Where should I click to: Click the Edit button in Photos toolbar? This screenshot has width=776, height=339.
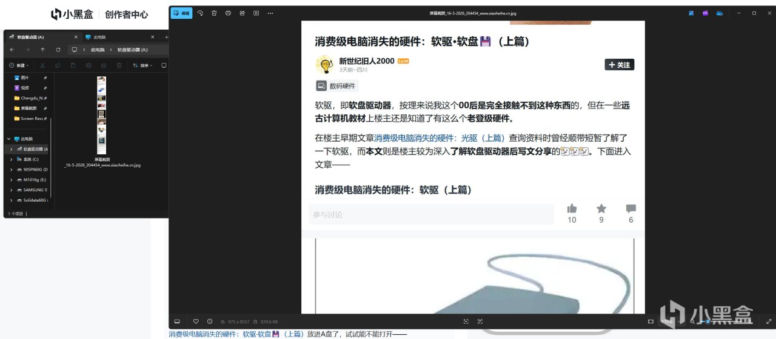pos(181,13)
